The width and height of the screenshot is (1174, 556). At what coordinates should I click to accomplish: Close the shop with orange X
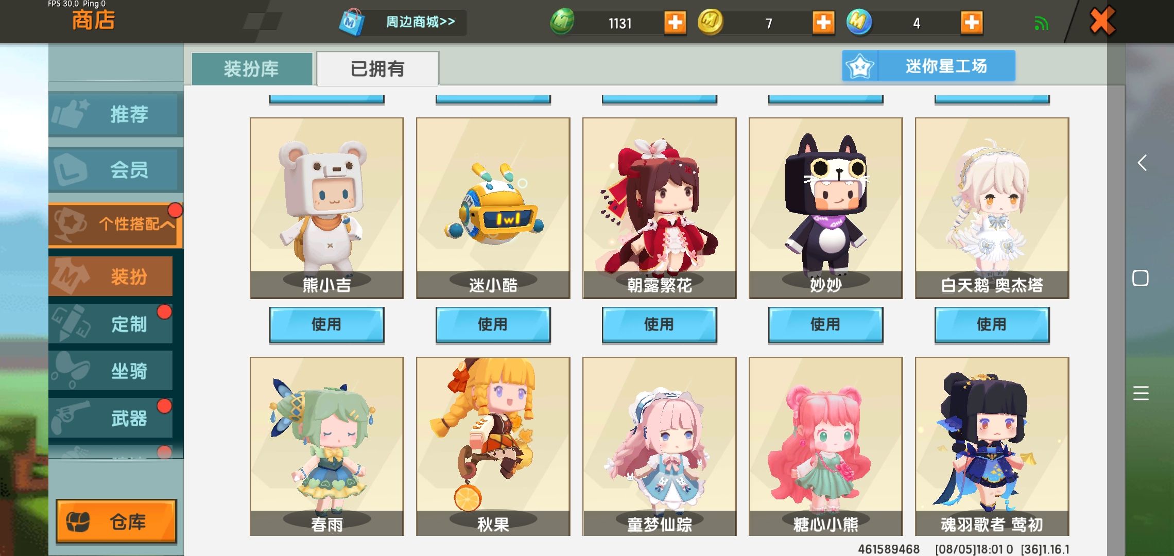tap(1102, 21)
